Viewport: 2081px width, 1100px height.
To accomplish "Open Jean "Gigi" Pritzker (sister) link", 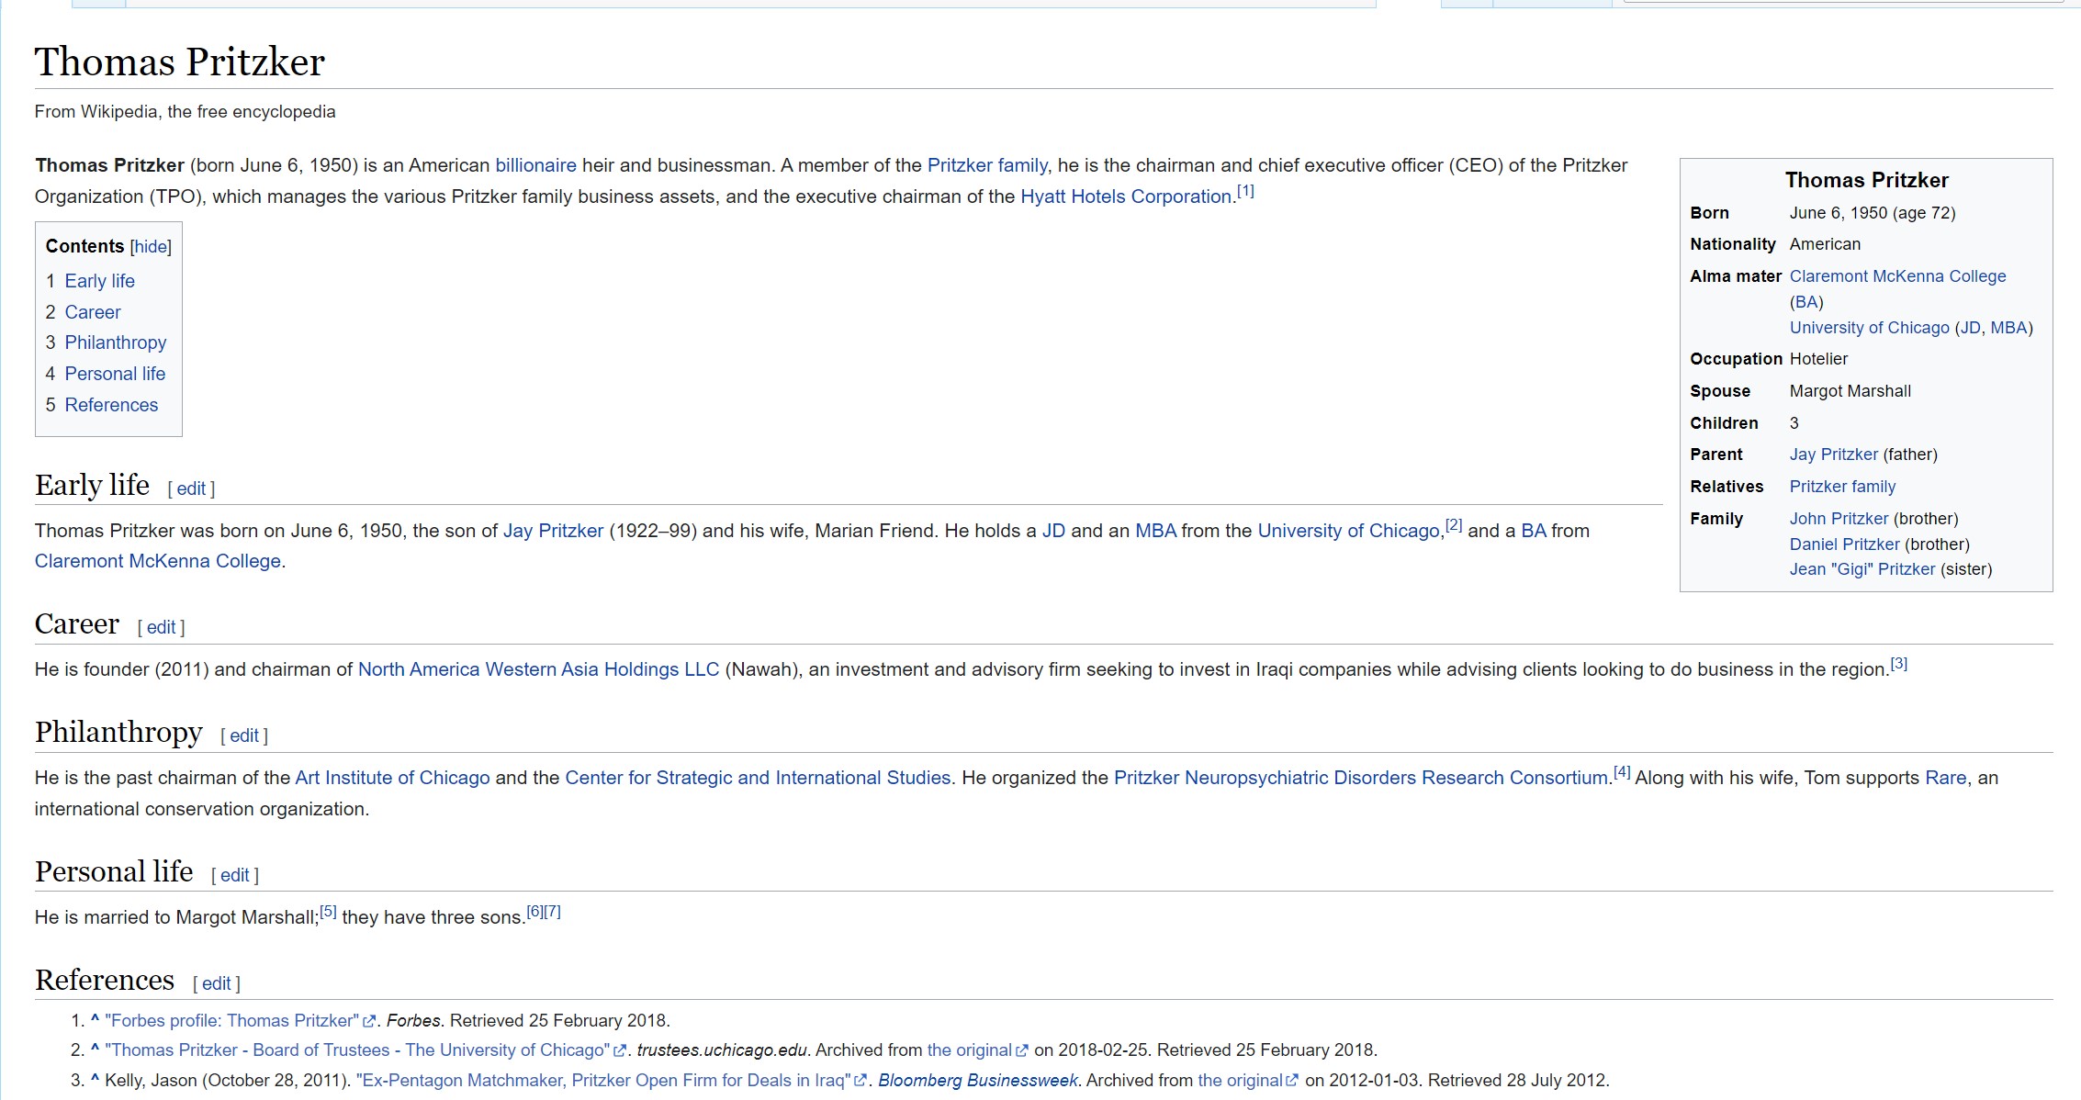I will 1862,569.
